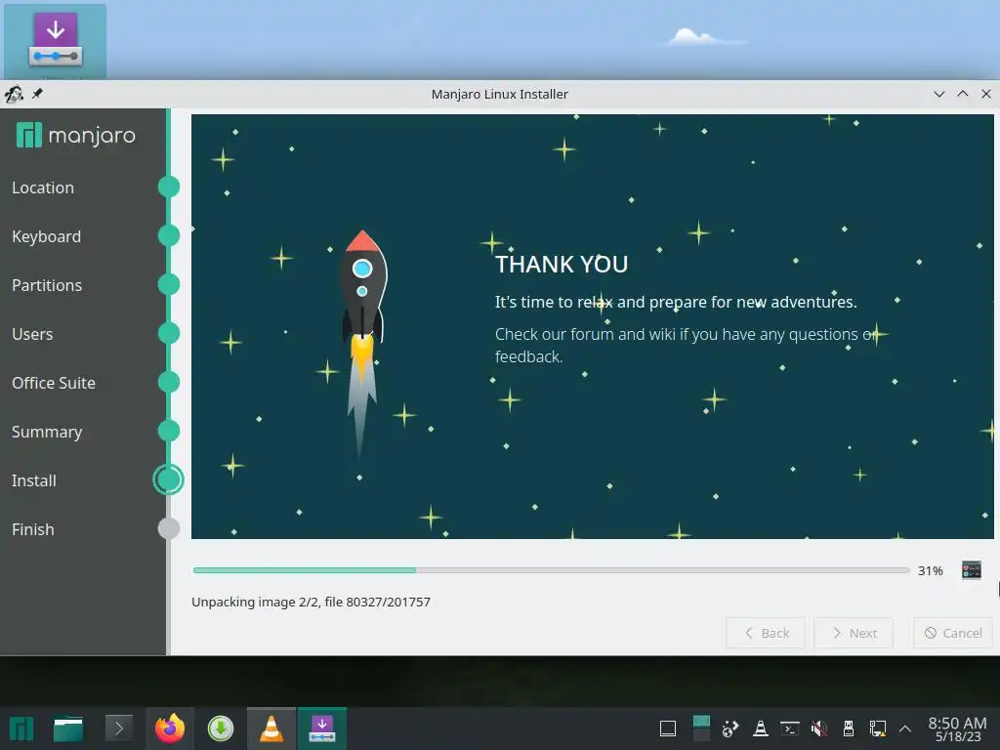Cancel the installation

tap(953, 633)
